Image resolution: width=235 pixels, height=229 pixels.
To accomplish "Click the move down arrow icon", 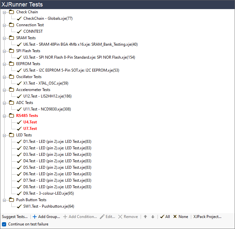I will pyautogui.click(x=153, y=217).
